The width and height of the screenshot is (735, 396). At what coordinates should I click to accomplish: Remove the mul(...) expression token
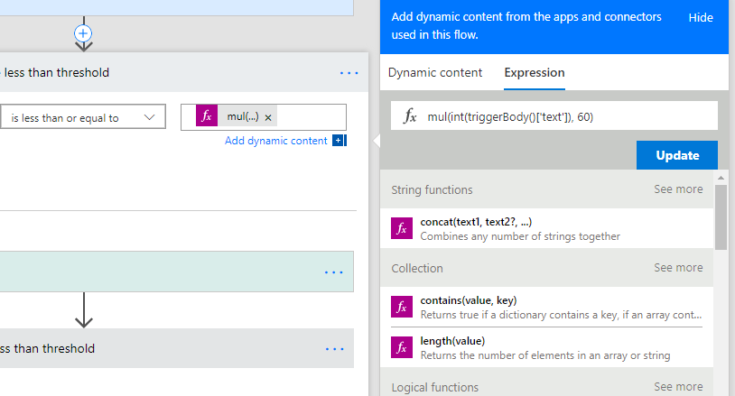(x=268, y=117)
